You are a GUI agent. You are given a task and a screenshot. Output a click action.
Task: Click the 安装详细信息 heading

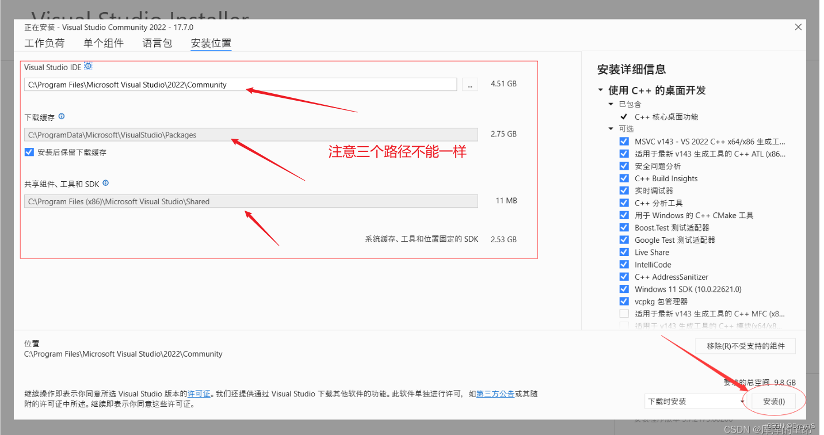pos(632,70)
